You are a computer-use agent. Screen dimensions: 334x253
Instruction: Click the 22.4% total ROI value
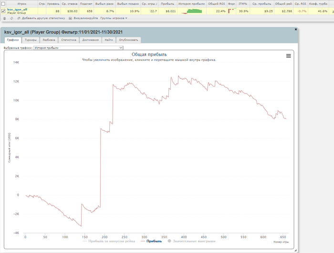point(220,11)
